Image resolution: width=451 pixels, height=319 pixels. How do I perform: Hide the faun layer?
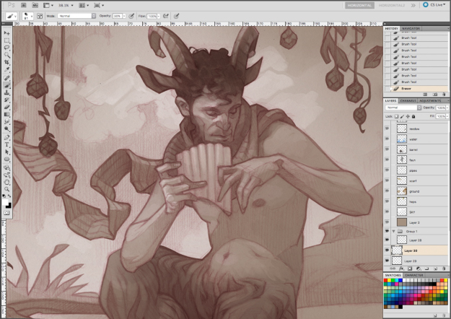click(x=387, y=160)
